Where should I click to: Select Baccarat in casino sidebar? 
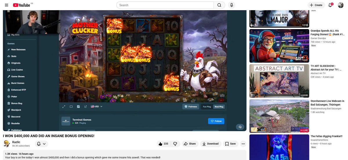15,116
